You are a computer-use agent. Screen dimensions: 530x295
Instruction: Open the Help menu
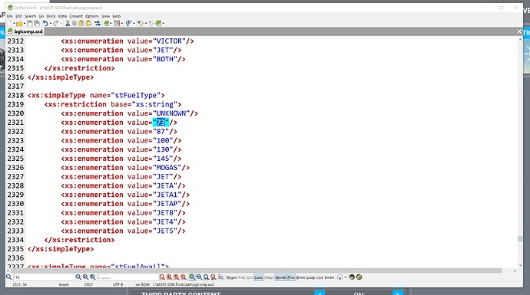[117, 16]
